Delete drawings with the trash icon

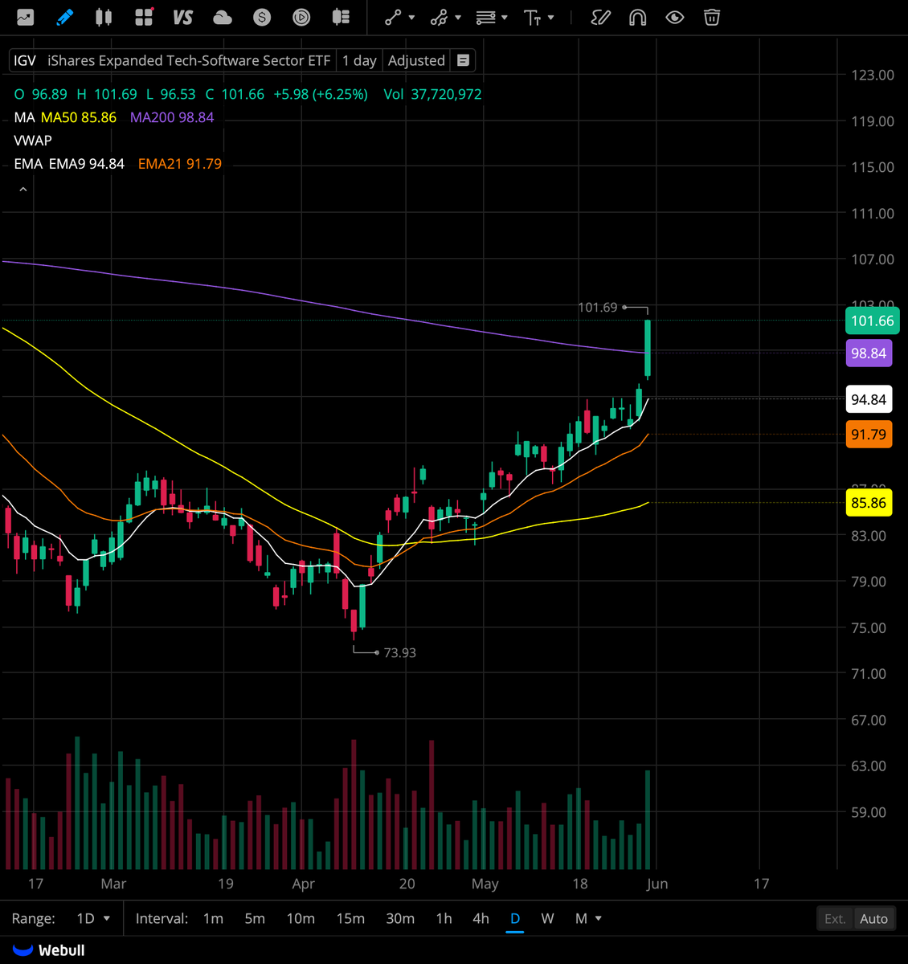(712, 17)
